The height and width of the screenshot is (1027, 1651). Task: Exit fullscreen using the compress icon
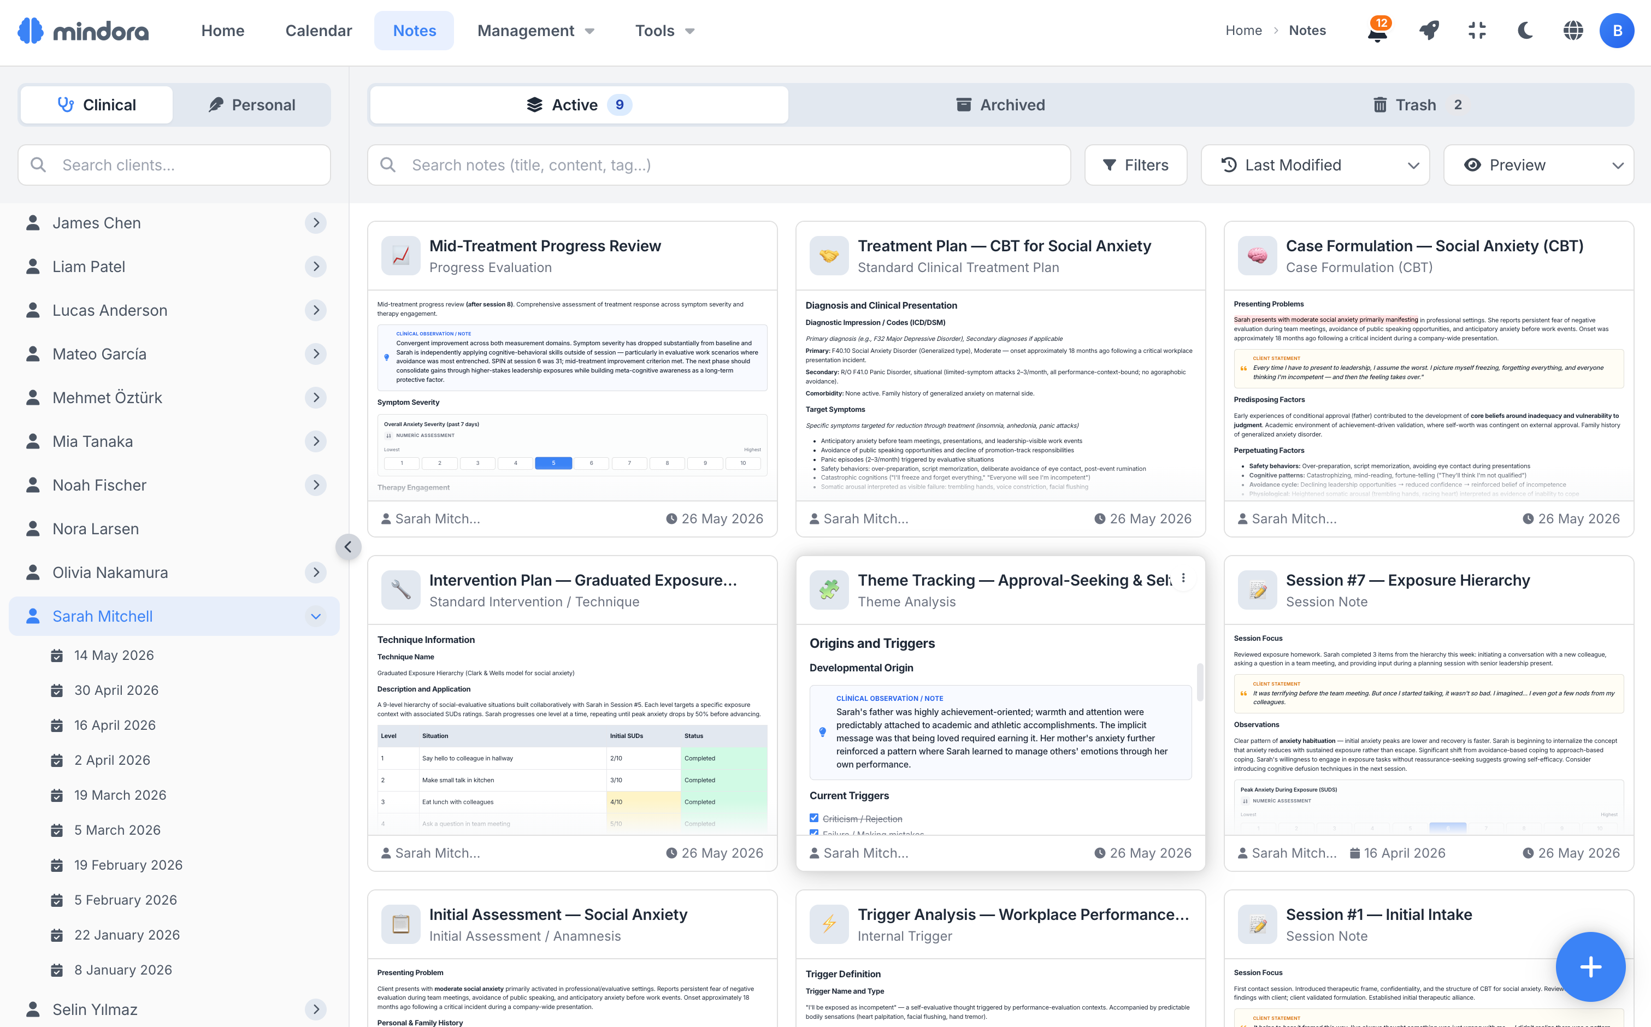tap(1477, 31)
